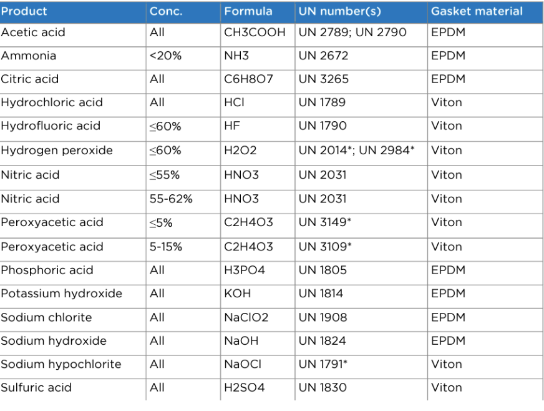The image size is (544, 411).
Task: Select the H2SO4 formula cell
Action: [x=258, y=390]
